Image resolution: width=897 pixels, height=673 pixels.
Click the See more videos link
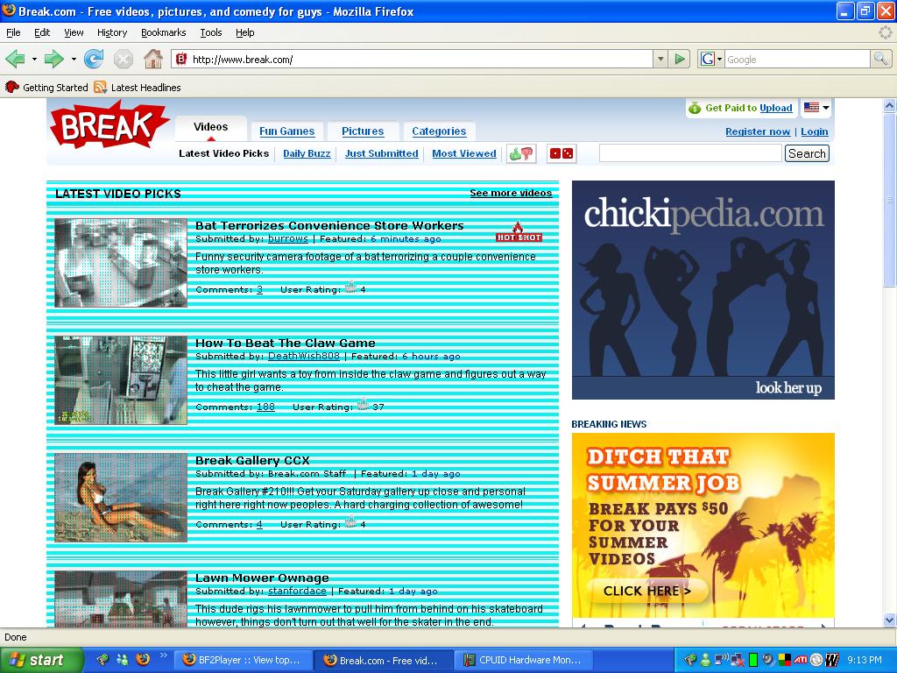pyautogui.click(x=511, y=193)
